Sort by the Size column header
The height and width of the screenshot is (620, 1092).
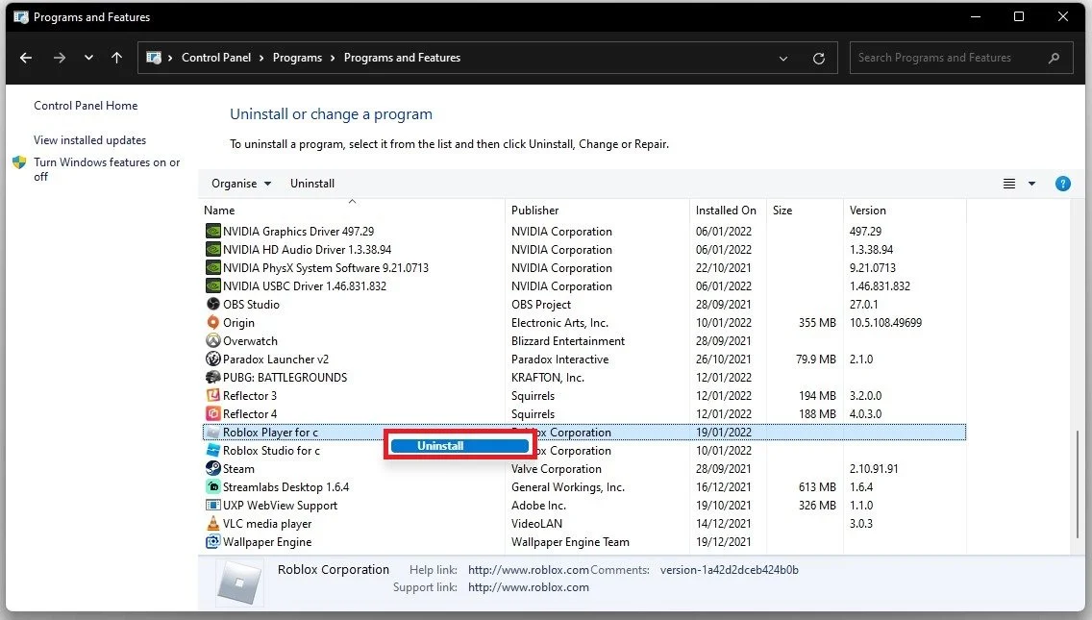[x=805, y=211]
